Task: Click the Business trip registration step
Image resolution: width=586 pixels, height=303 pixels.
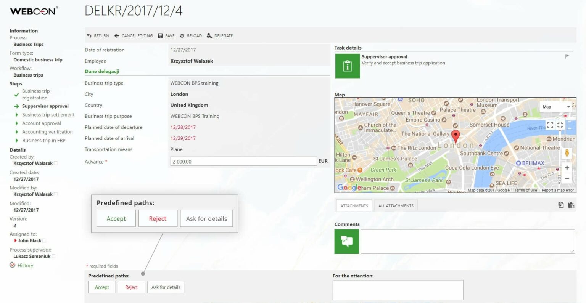Action: pyautogui.click(x=36, y=95)
